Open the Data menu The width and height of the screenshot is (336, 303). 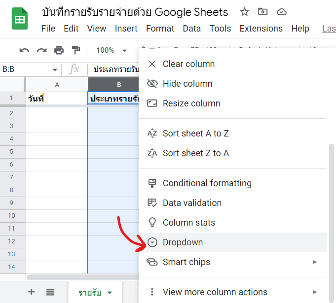point(192,29)
